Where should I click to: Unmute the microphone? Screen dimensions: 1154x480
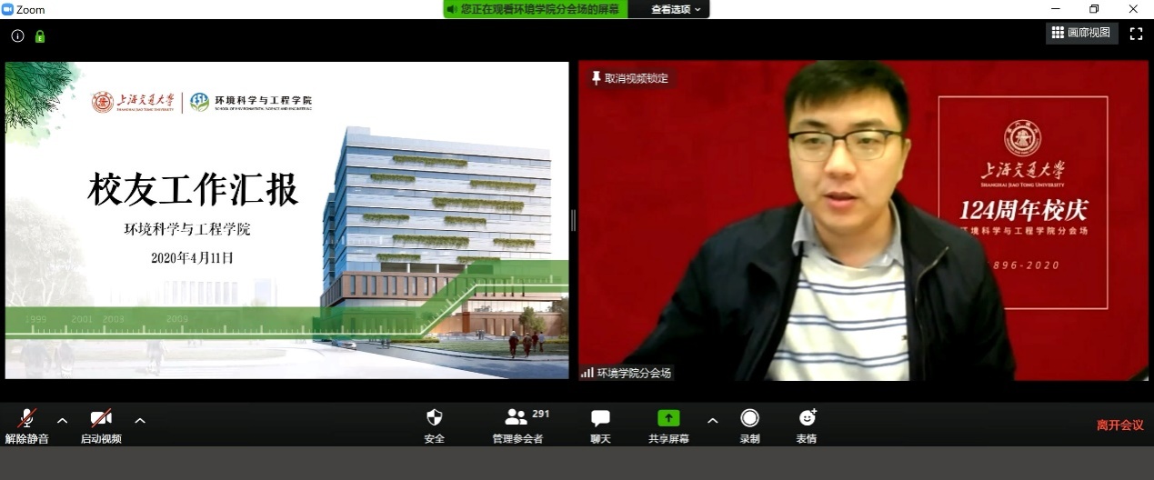(27, 418)
